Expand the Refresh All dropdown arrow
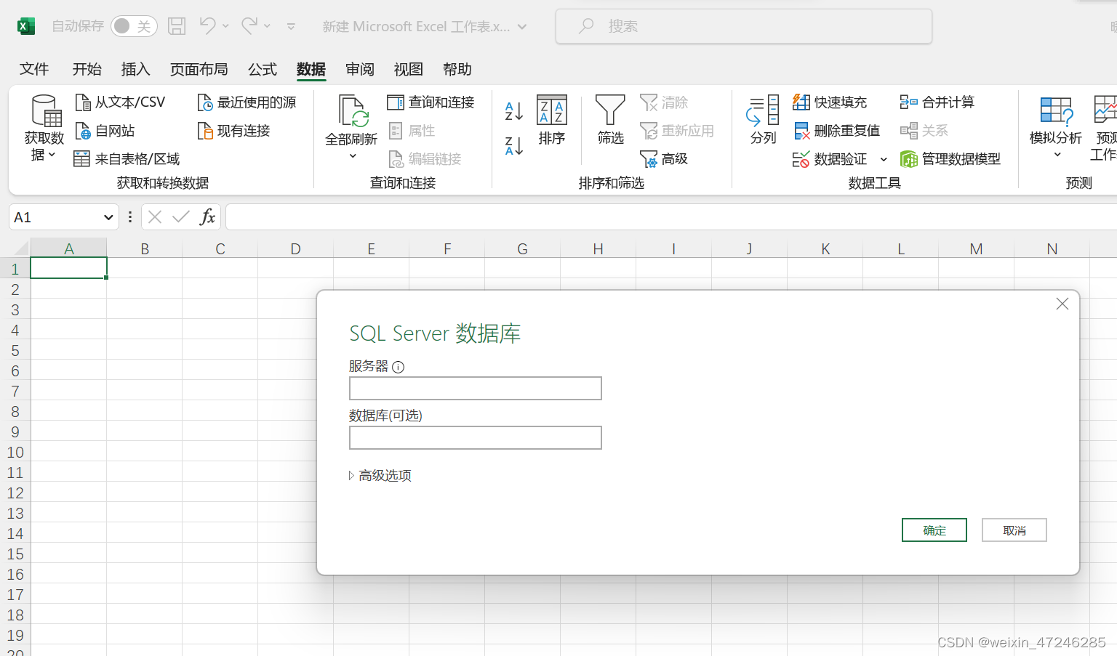Screen dimensions: 1117x656 coord(353,156)
